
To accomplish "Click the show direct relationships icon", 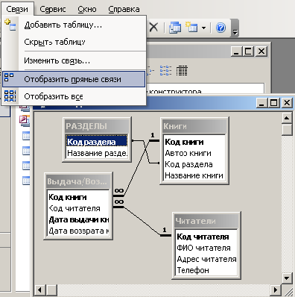I will (9, 77).
